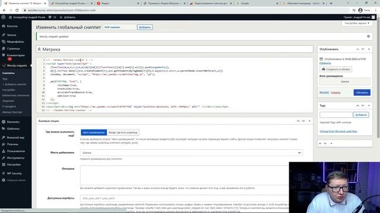Dismiss the Woody snippets updated notice
Viewport: 380px width, 213px height.
pos(368,36)
